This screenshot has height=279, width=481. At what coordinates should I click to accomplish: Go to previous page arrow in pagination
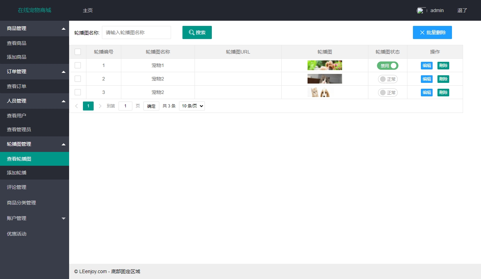76,106
